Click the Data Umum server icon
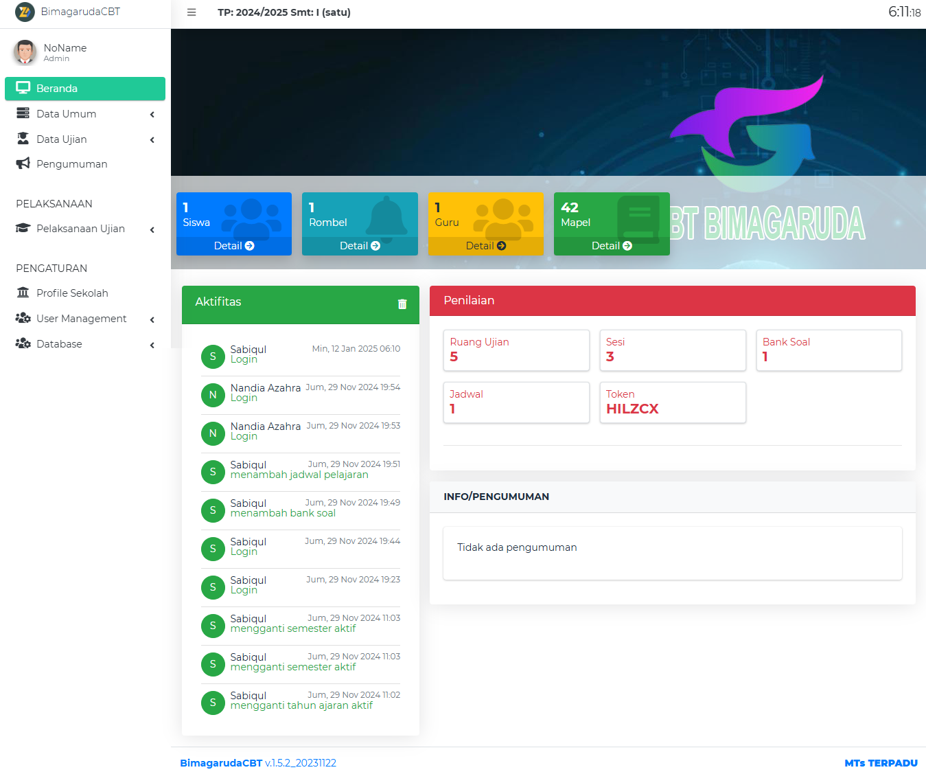 (23, 113)
